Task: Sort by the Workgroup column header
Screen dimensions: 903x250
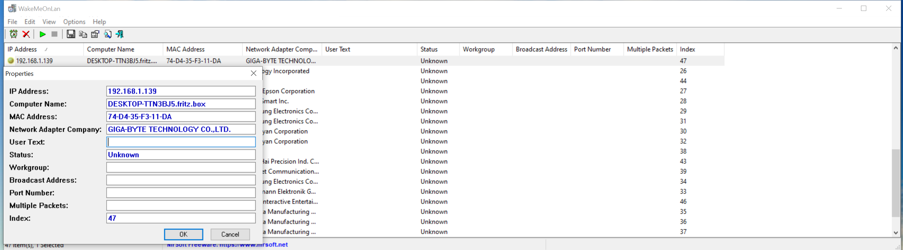Action: click(486, 49)
